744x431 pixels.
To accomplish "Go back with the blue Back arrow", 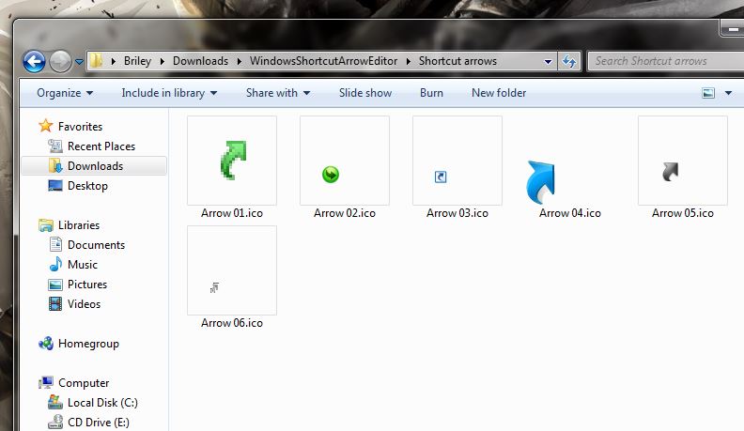I will coord(34,61).
